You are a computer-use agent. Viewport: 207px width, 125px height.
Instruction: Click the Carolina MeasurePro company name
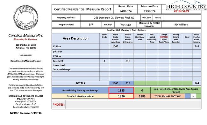coord(26,36)
